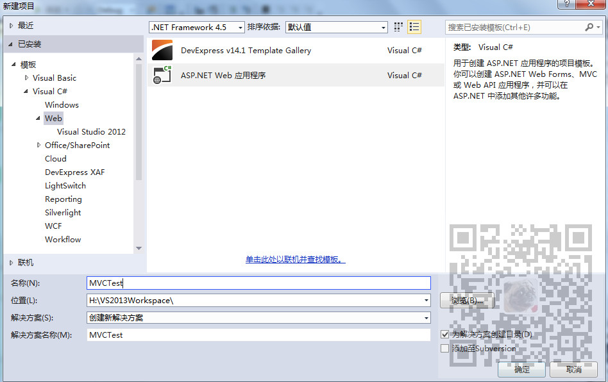Expand the Office/SharePoint node

(x=38, y=145)
